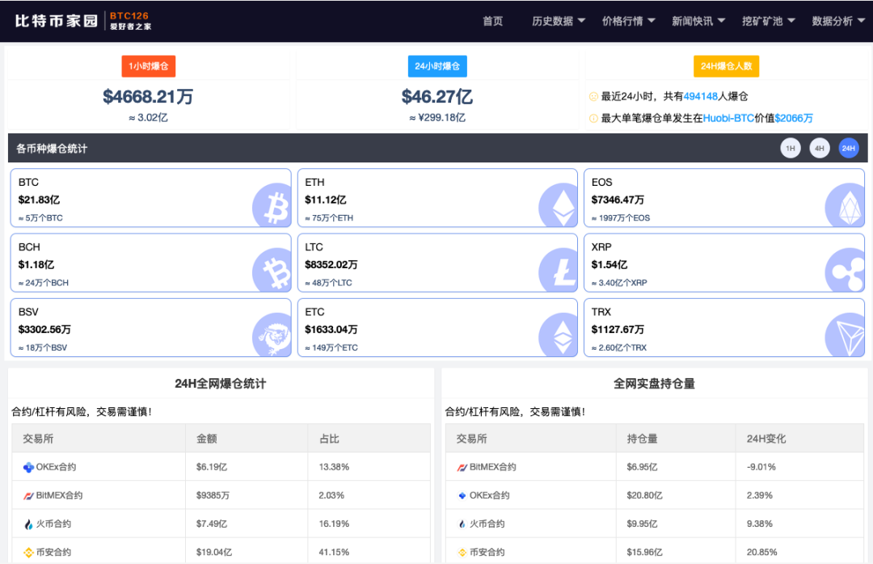
Task: Click the Bitcoin icon on the BTC card
Action: click(272, 206)
